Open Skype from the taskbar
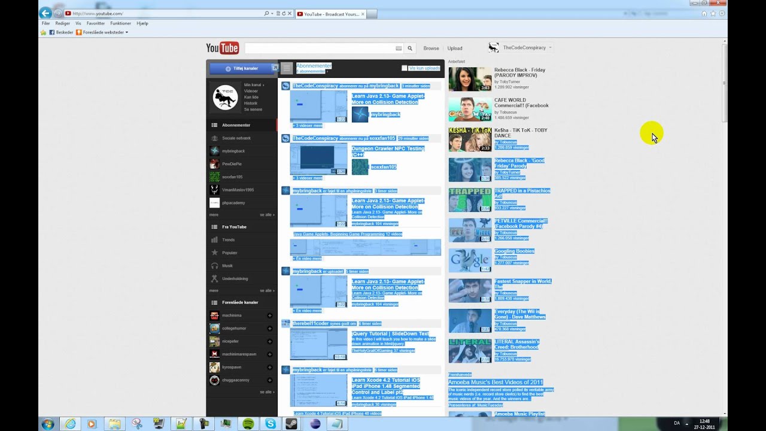 point(270,424)
